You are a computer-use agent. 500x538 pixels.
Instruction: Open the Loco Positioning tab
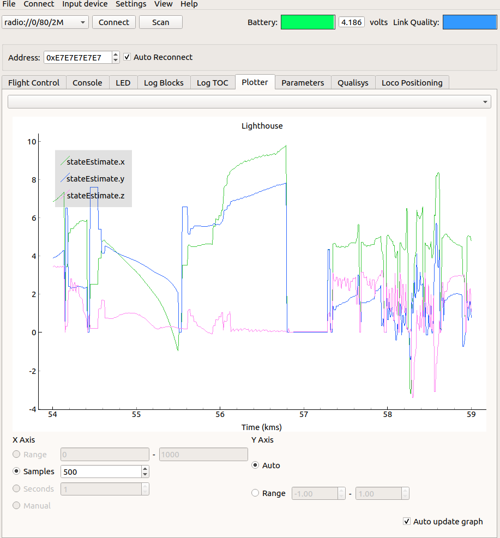pos(412,83)
